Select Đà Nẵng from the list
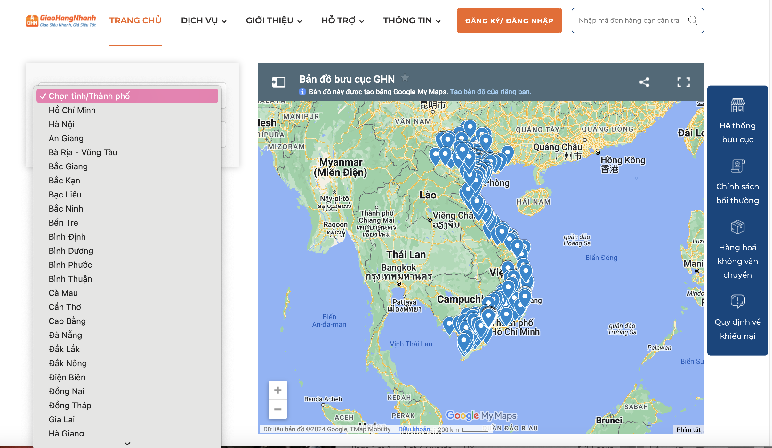This screenshot has height=448, width=772. tap(127, 335)
